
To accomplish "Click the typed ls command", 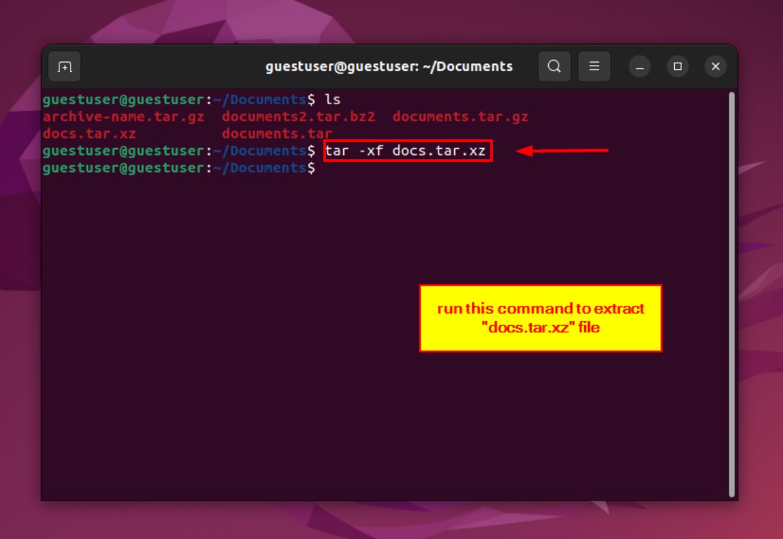I will (x=333, y=100).
